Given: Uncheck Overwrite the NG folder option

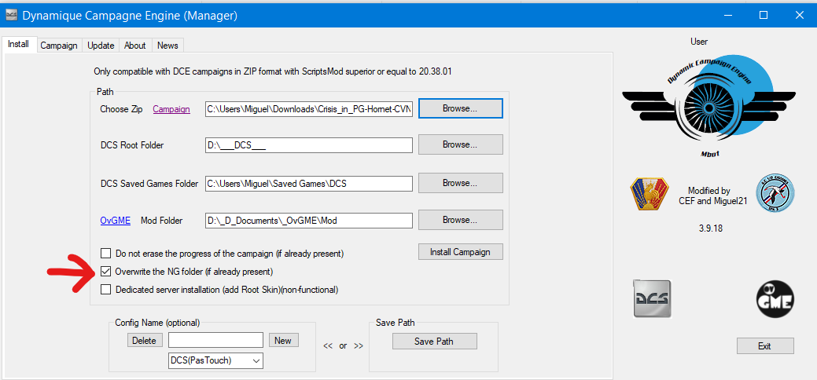Looking at the screenshot, I should pos(106,271).
